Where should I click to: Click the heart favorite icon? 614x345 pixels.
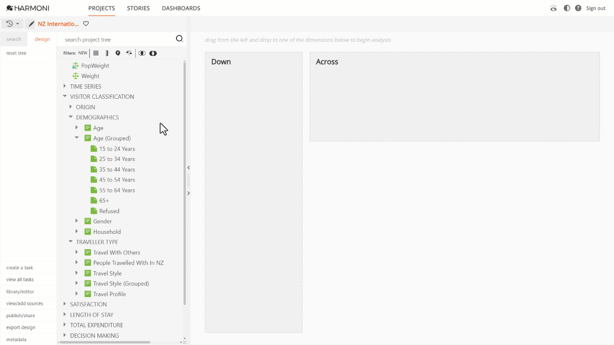click(86, 23)
